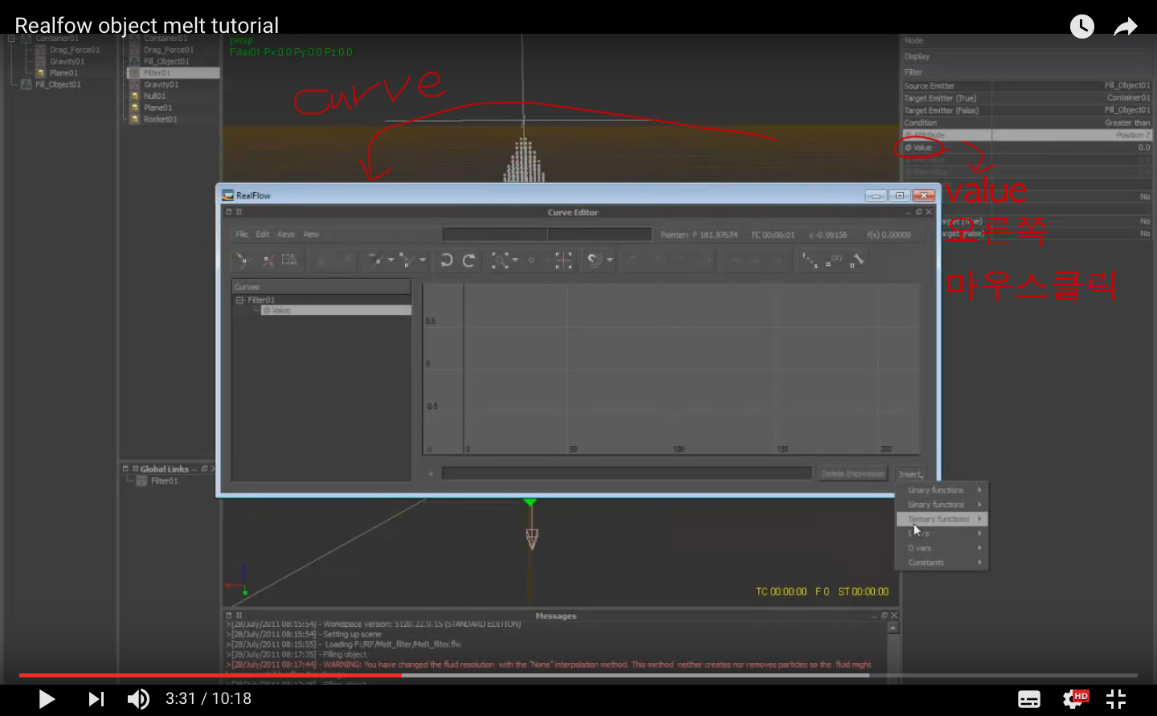
Task: Click Target Emitter (True) Container01 value
Action: click(x=1128, y=98)
